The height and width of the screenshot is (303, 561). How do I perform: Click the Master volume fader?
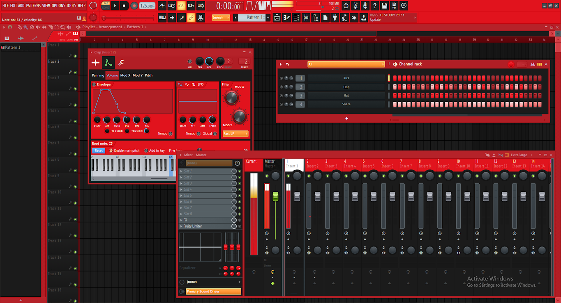[275, 197]
